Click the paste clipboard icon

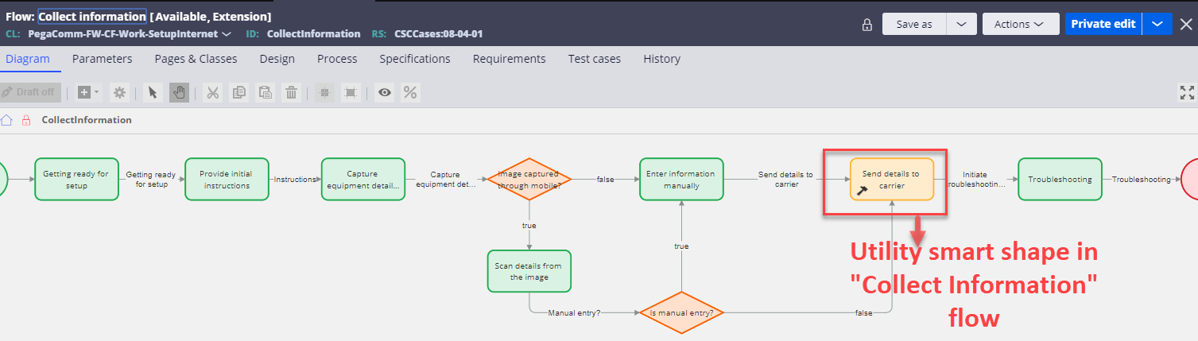pos(266,92)
